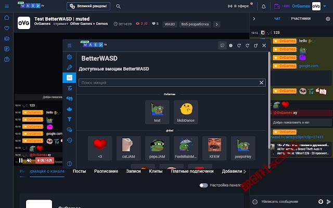Unmute the stream player volume
This screenshot has width=333, height=208.
pyautogui.click(x=29, y=160)
